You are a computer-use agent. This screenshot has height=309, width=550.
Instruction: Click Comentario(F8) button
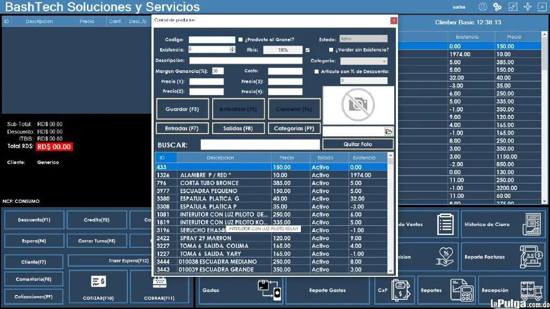tap(34, 279)
